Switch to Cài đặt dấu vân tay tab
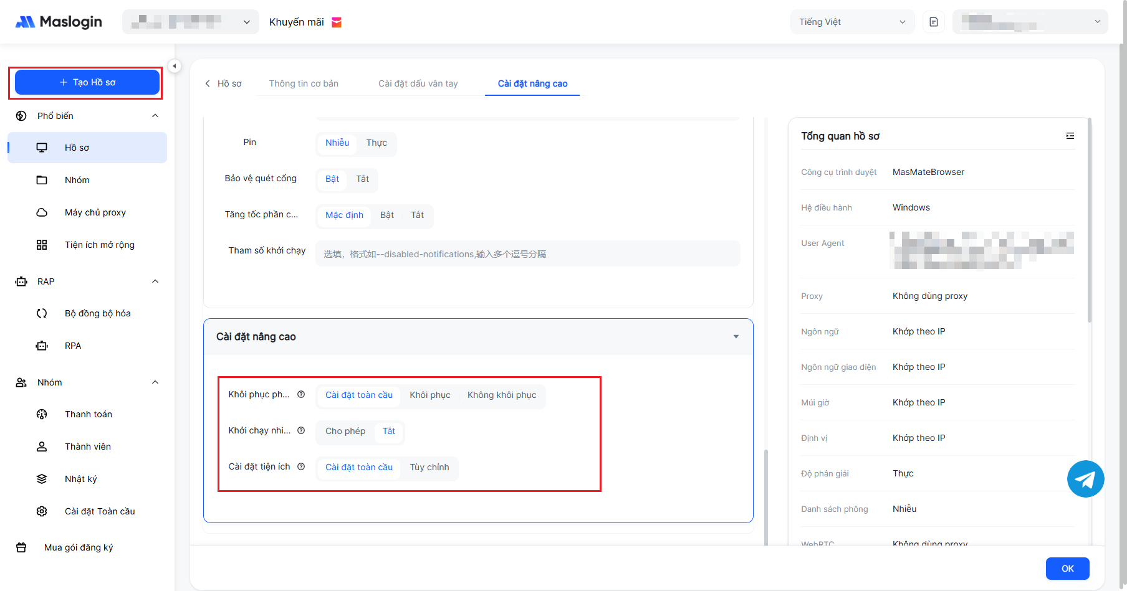Screen dimensions: 1127x591 pos(418,83)
